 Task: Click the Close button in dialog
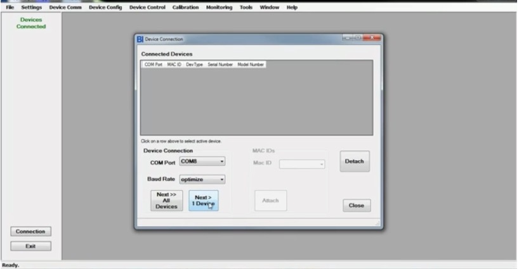click(x=357, y=205)
